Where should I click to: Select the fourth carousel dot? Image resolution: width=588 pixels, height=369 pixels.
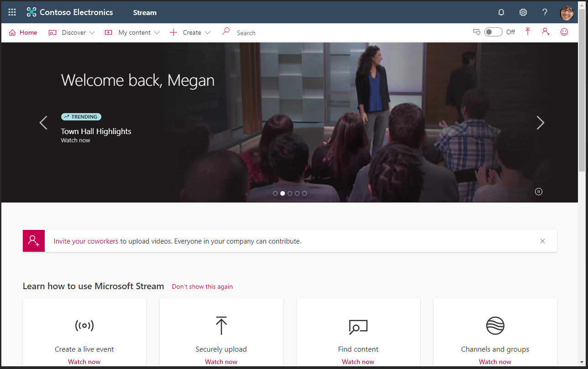297,193
